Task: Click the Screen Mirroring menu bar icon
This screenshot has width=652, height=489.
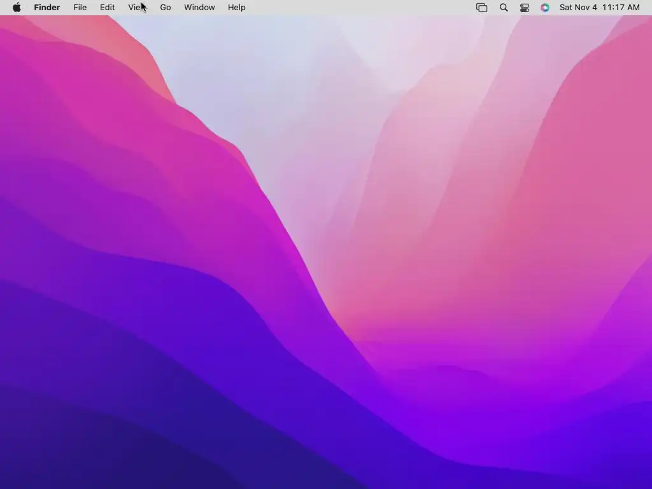Action: click(481, 8)
